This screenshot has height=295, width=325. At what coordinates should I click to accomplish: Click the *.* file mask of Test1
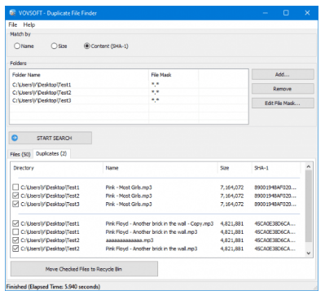156,85
